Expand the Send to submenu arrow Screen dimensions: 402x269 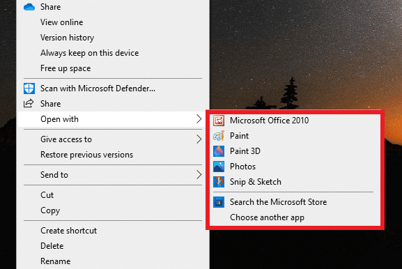click(199, 175)
